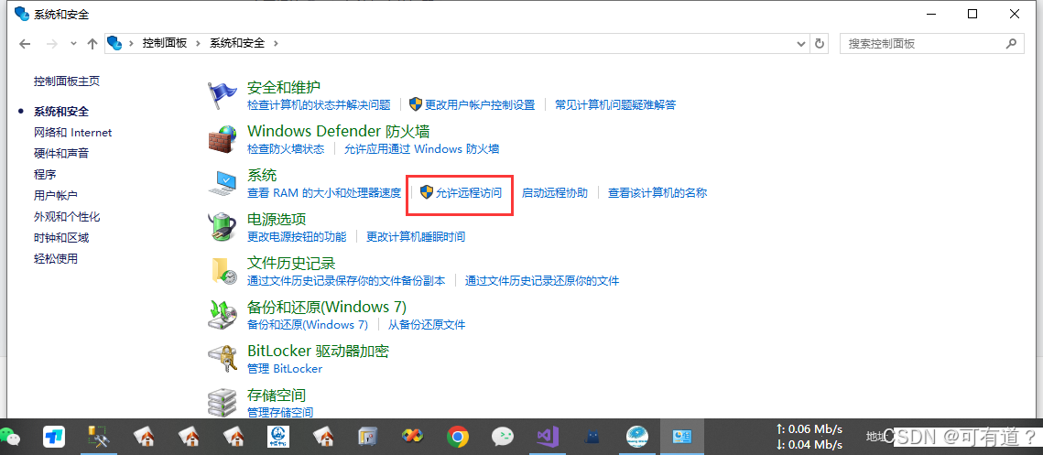This screenshot has height=455, width=1043.
Task: Open the colorful infinity-loop taskbar app
Action: (x=412, y=437)
